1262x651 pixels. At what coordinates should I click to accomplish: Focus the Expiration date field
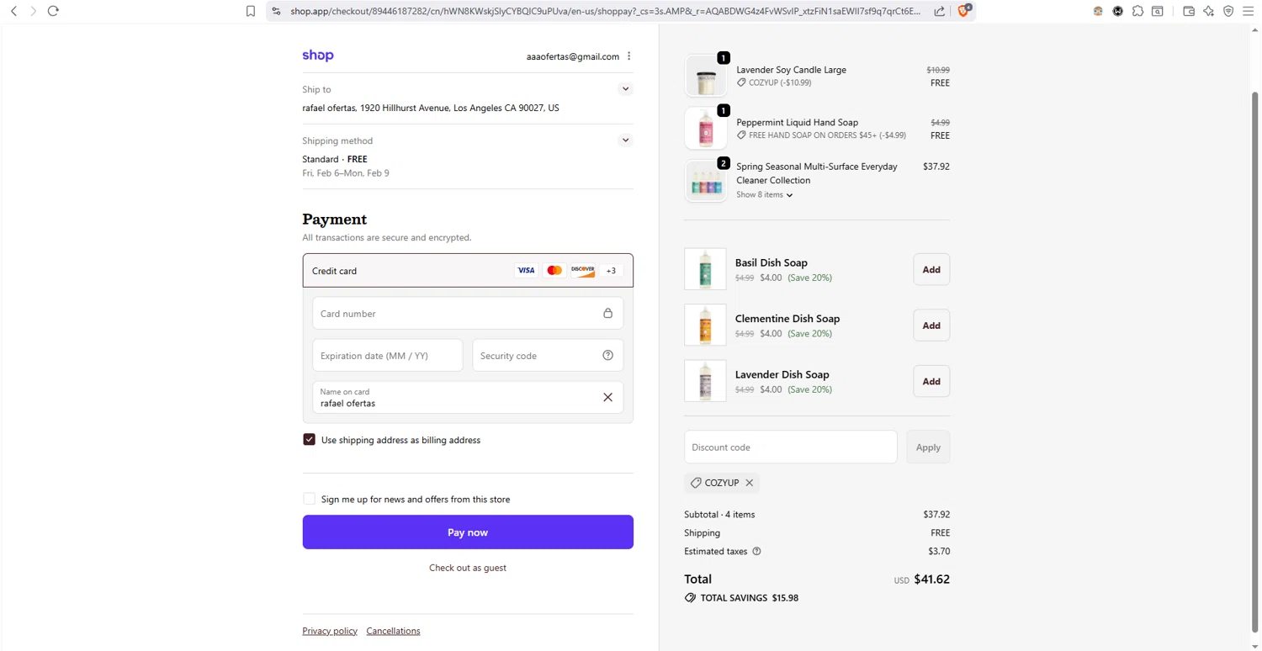pyautogui.click(x=388, y=356)
